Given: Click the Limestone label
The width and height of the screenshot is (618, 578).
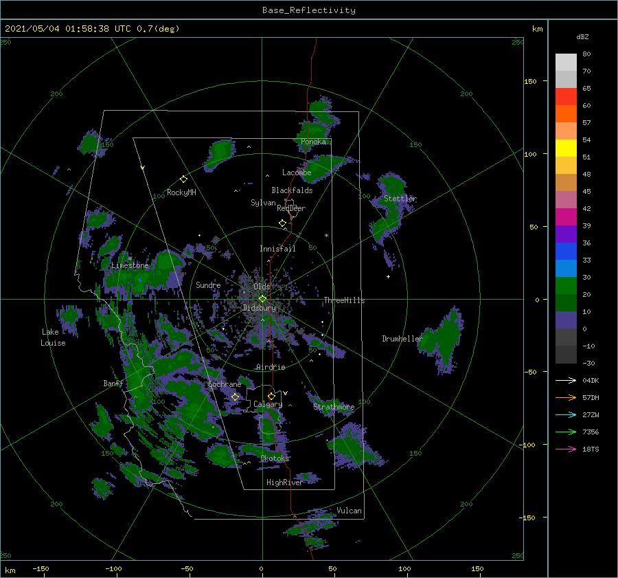Looking at the screenshot, I should pyautogui.click(x=130, y=265).
